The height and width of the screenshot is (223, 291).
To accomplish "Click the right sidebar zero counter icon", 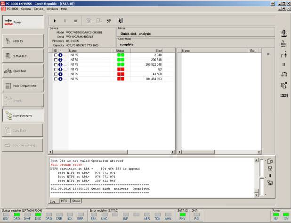I will click(283, 33).
